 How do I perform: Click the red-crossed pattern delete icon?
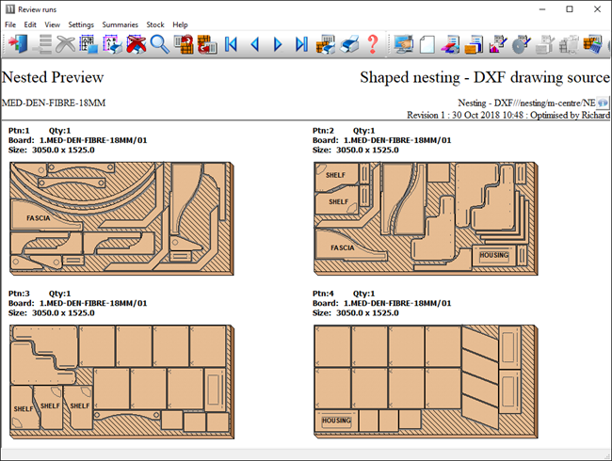tap(136, 44)
